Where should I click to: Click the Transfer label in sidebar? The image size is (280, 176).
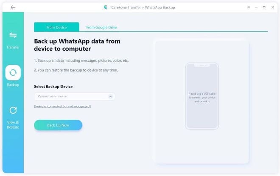click(x=13, y=47)
